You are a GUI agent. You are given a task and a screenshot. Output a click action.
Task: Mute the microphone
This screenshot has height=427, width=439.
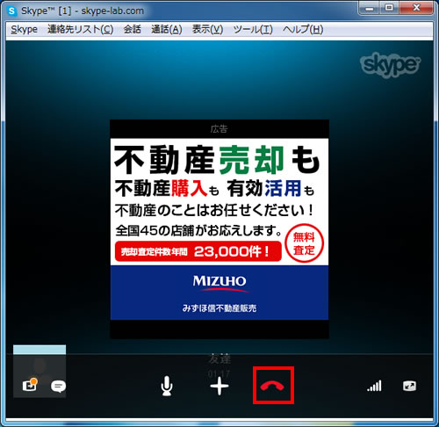[167, 386]
